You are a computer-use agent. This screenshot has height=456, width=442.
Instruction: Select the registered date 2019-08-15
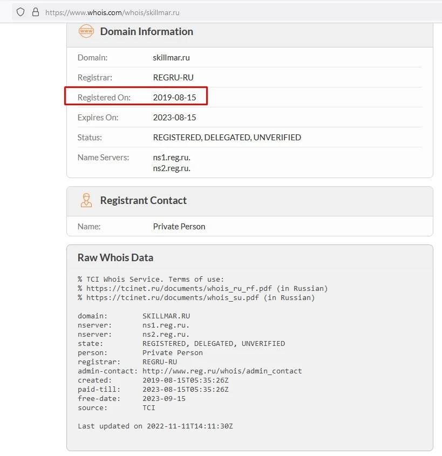174,98
